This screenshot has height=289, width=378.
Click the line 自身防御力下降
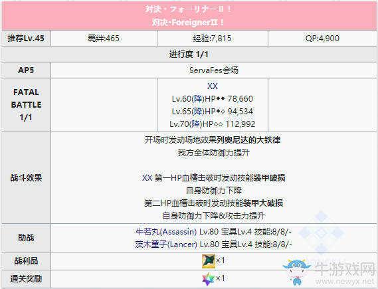click(214, 191)
